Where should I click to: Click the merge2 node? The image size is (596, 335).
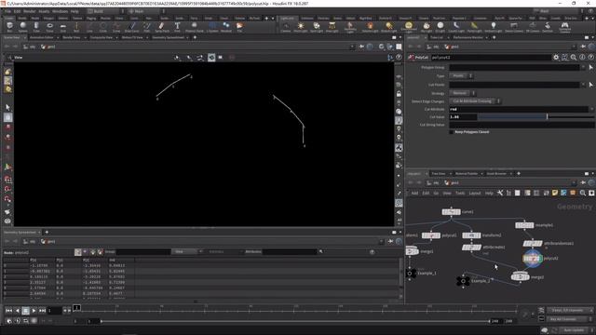(521, 277)
